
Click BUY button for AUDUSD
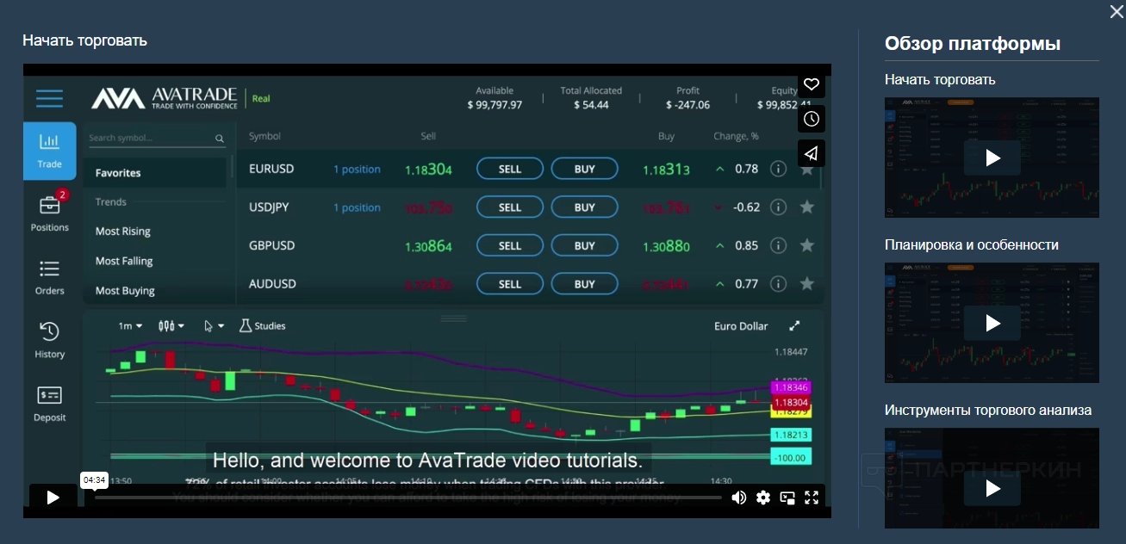tap(585, 284)
